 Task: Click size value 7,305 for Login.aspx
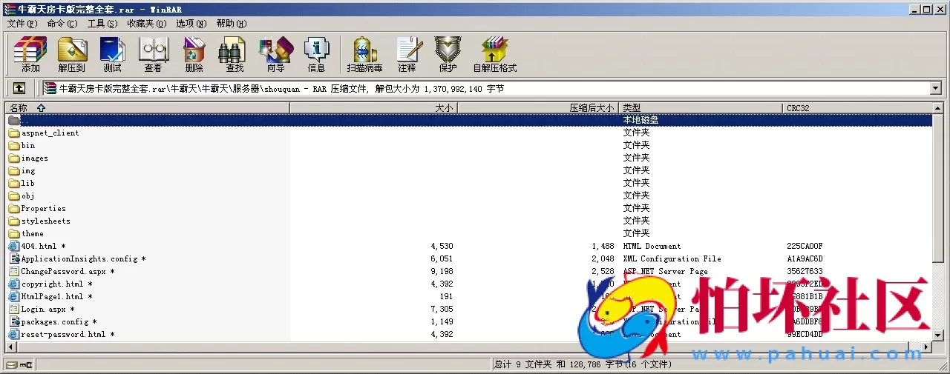pos(442,309)
